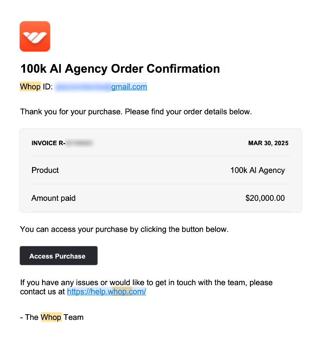Select the Amount paid label
This screenshot has height=347, width=316.
tap(53, 198)
